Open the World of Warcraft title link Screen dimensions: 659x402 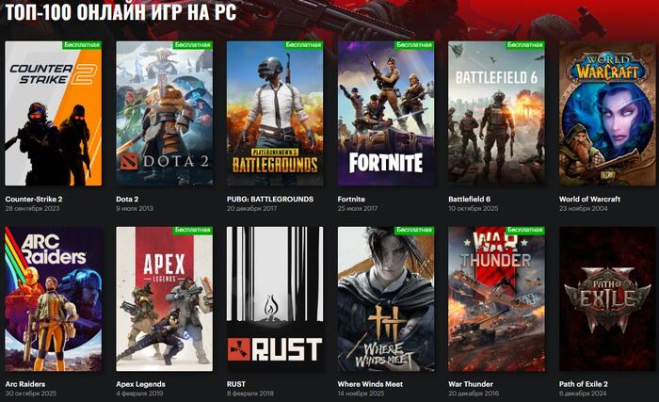(589, 200)
